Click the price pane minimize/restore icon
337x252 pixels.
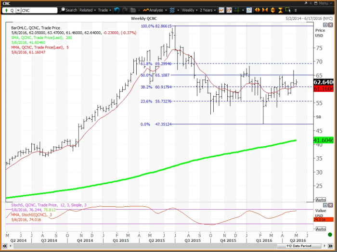click(325, 25)
